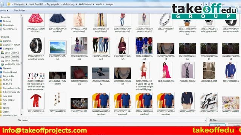Image resolution: width=241 pixels, height=135 pixels.
Task: Go to WebContent in address breadcrumb
Action: pyautogui.click(x=85, y=4)
